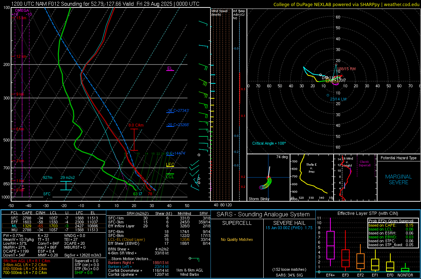This screenshot has width=421, height=279.
Task: Click the "SARS - Sounding Analogue System" heading
Action: pyautogui.click(x=263, y=215)
